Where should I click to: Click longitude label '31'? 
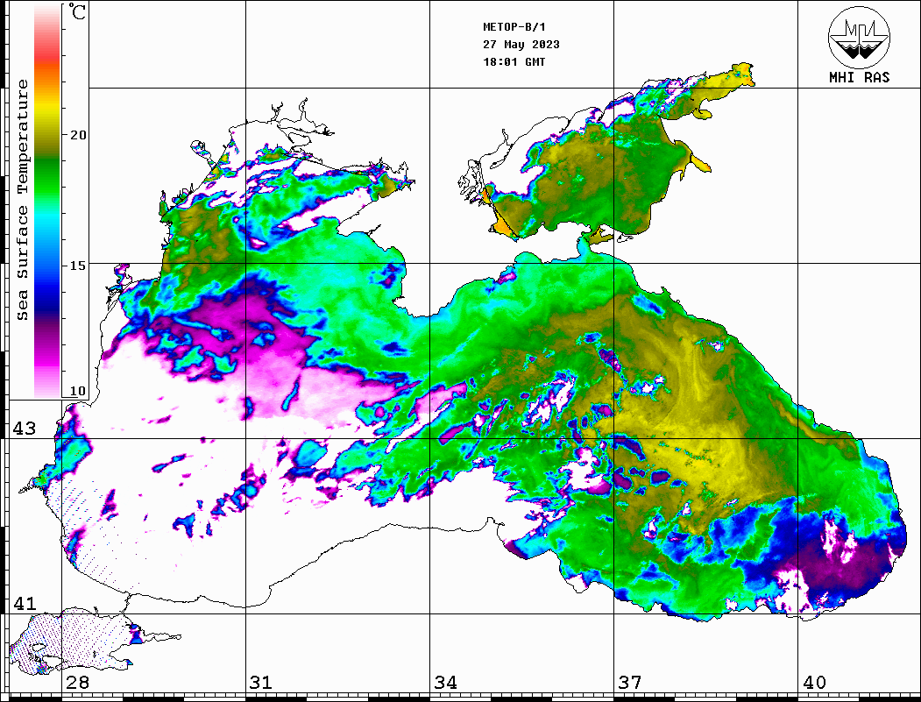click(x=261, y=683)
